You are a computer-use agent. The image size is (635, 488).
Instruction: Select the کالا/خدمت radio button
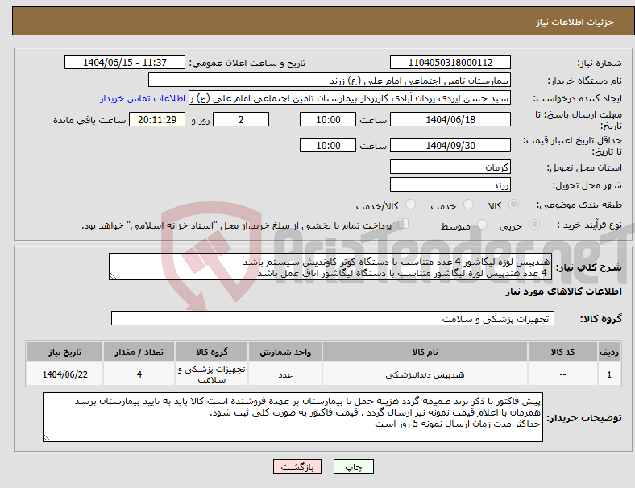click(411, 205)
